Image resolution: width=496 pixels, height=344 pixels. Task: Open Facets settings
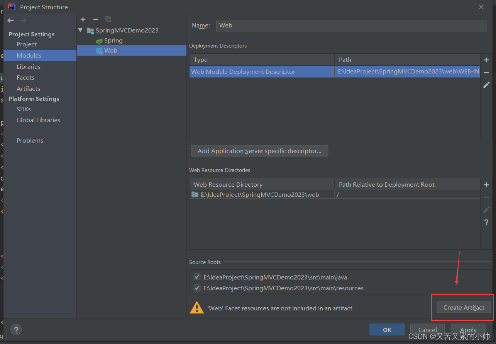[25, 78]
